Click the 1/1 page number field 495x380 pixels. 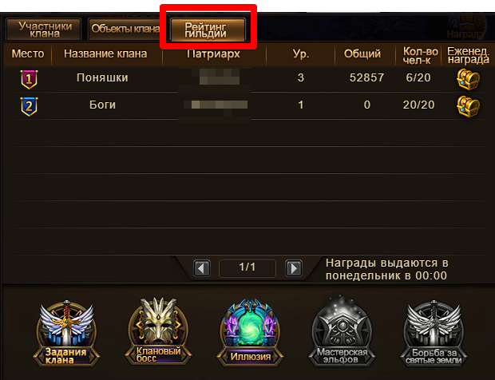tap(247, 268)
